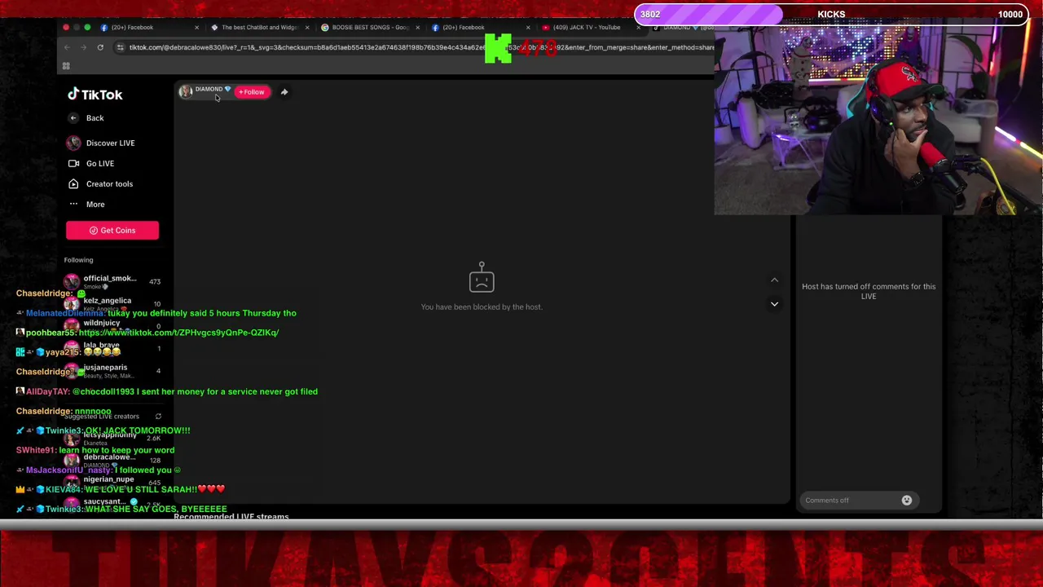Image resolution: width=1043 pixels, height=587 pixels.
Task: Click green Kick logo overlay
Action: (498, 49)
